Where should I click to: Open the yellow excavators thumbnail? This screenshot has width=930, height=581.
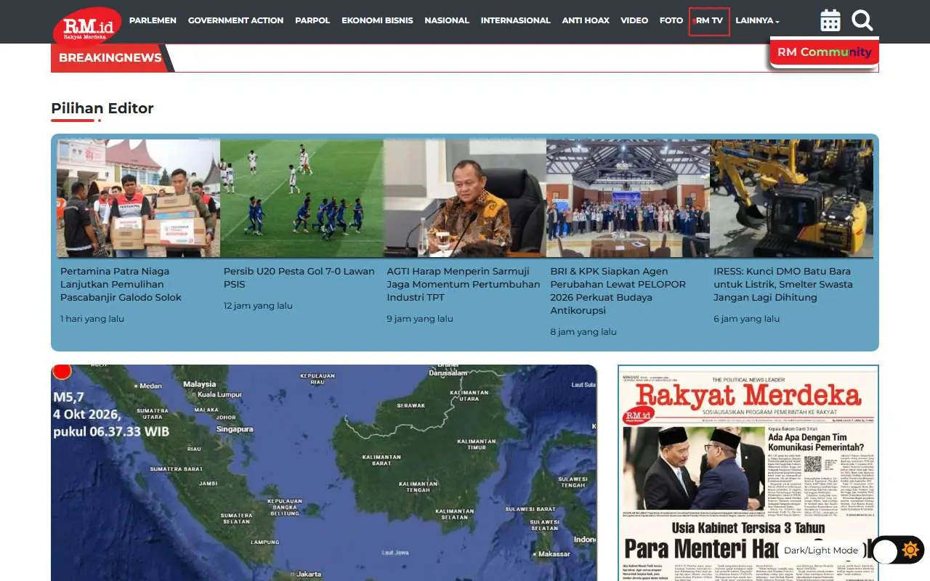(791, 198)
